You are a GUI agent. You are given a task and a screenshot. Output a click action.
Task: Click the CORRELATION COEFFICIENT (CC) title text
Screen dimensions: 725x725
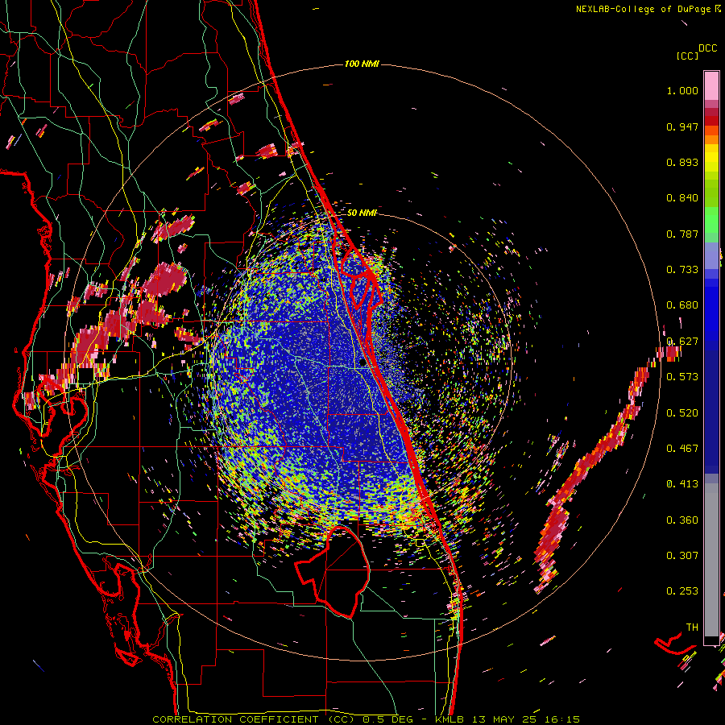point(254,719)
